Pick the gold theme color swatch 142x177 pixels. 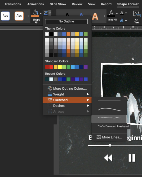(x=77, y=34)
